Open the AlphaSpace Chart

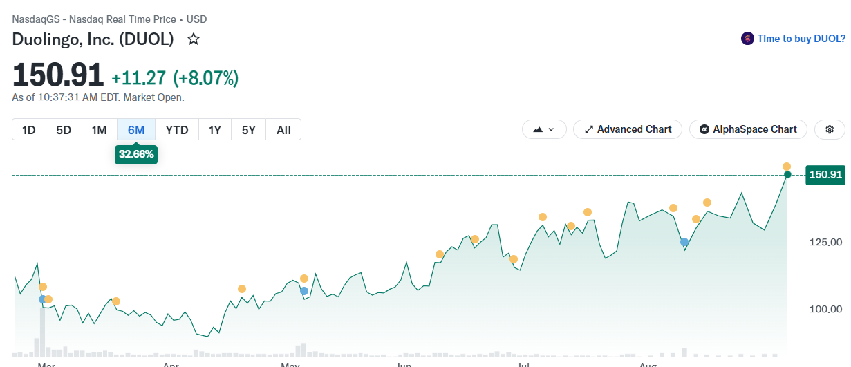pos(748,129)
